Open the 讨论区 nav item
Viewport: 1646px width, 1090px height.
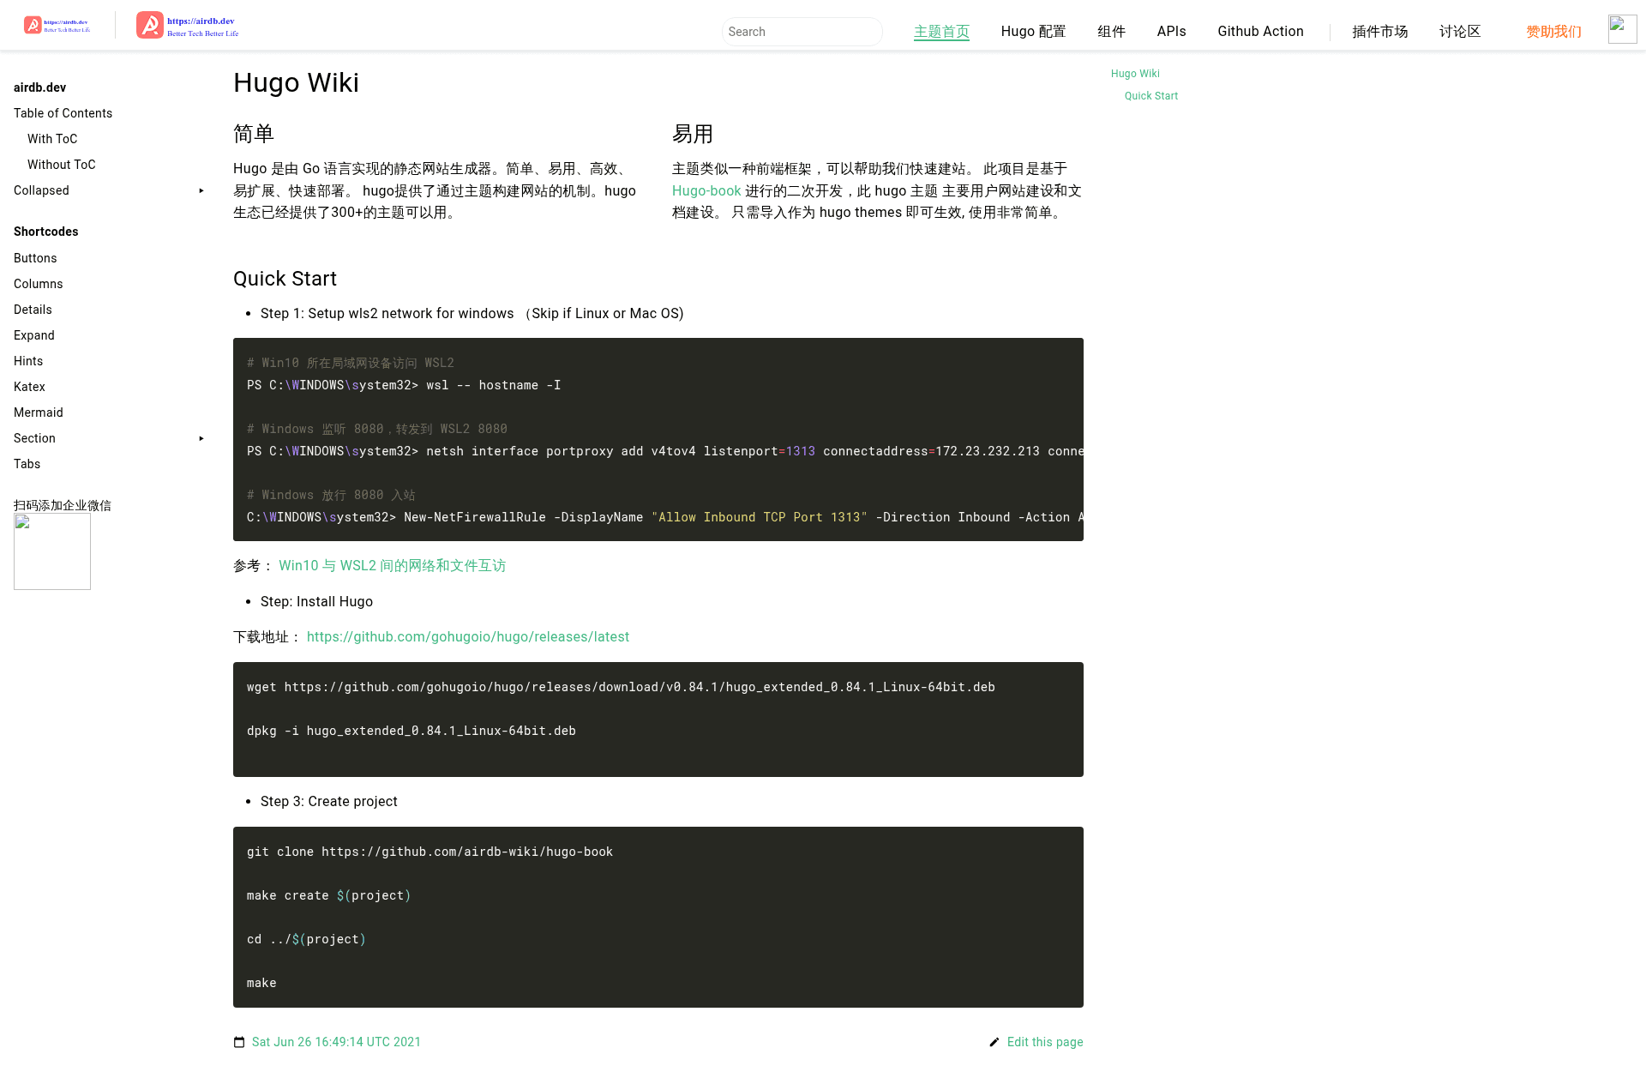pyautogui.click(x=1460, y=32)
